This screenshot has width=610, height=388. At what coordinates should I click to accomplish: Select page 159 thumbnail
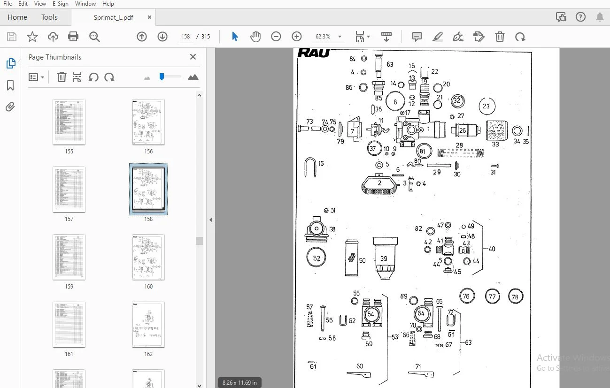(x=69, y=257)
